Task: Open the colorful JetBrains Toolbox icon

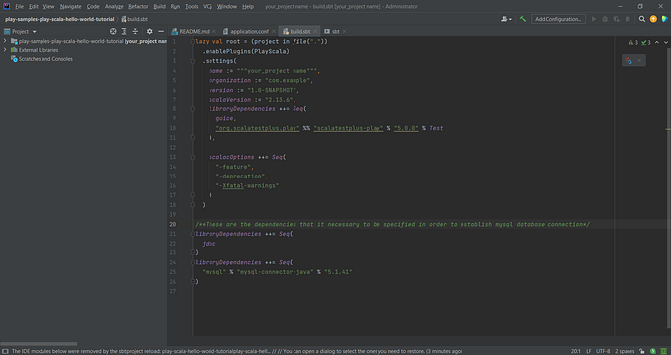Action: 664,19
